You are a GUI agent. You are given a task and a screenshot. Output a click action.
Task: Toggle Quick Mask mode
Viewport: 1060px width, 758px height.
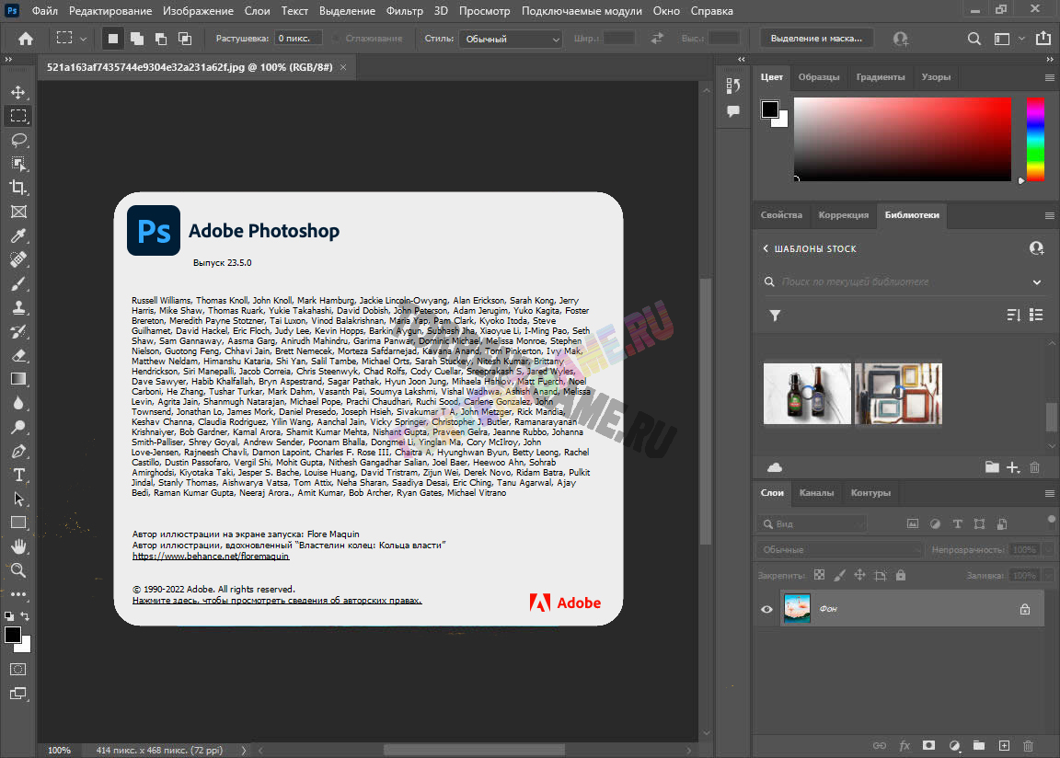pyautogui.click(x=18, y=669)
